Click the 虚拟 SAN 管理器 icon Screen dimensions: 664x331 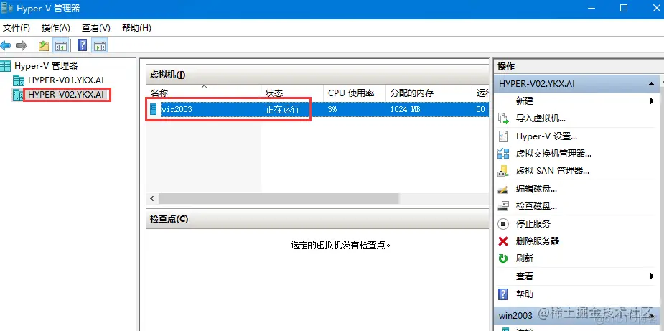point(502,171)
